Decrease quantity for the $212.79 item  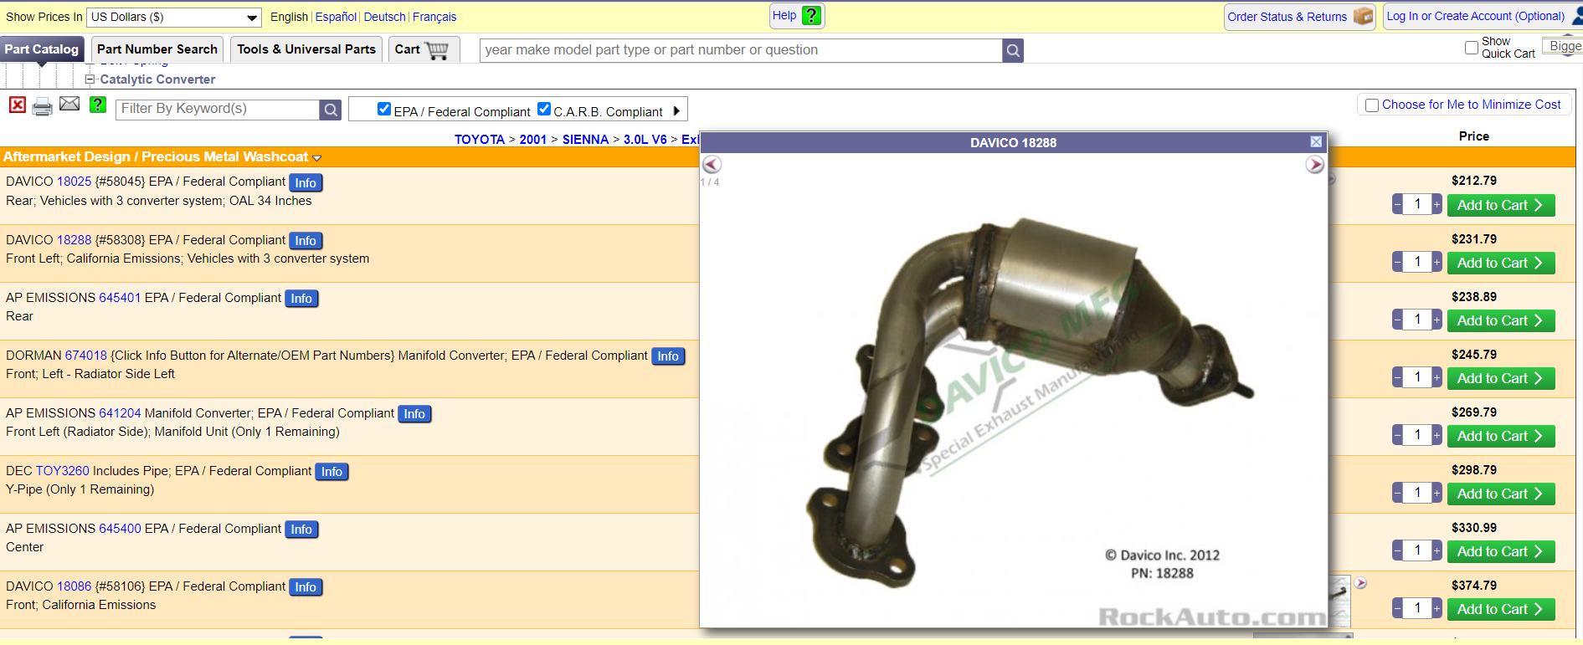pyautogui.click(x=1397, y=204)
